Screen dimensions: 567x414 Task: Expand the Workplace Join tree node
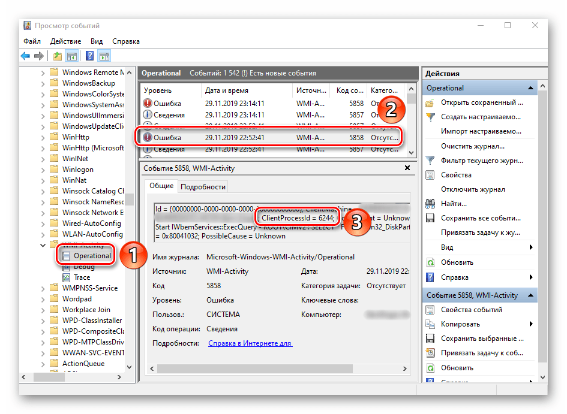(43, 310)
